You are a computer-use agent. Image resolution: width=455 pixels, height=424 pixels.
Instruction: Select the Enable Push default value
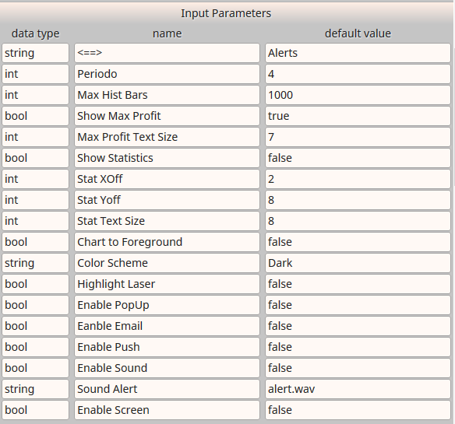[x=358, y=347]
